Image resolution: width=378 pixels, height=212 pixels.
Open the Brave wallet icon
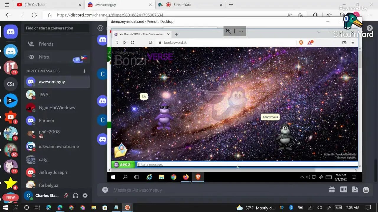click(x=344, y=42)
